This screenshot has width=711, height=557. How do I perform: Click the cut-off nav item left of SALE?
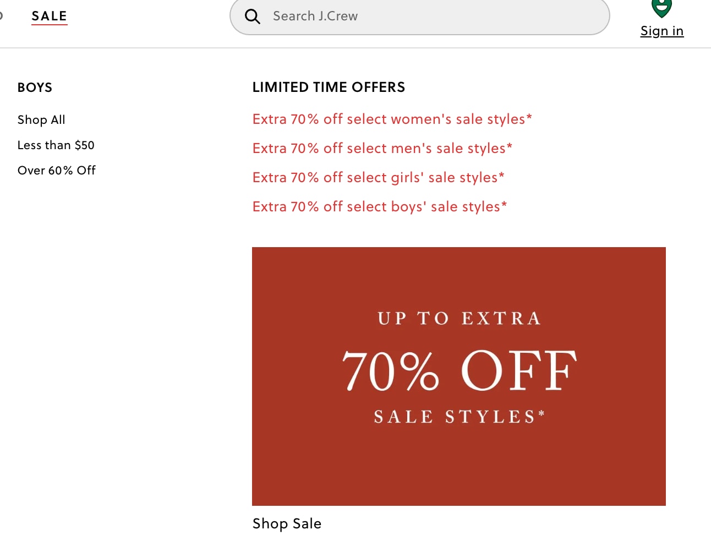(x=1, y=16)
